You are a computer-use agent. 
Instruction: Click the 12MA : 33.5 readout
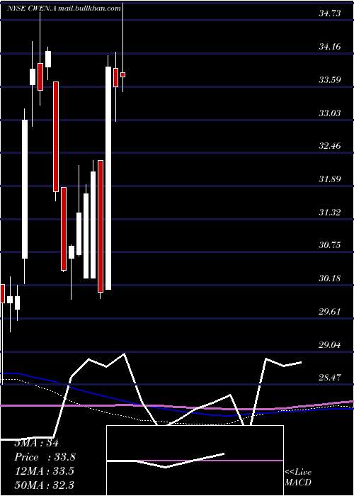(x=44, y=470)
